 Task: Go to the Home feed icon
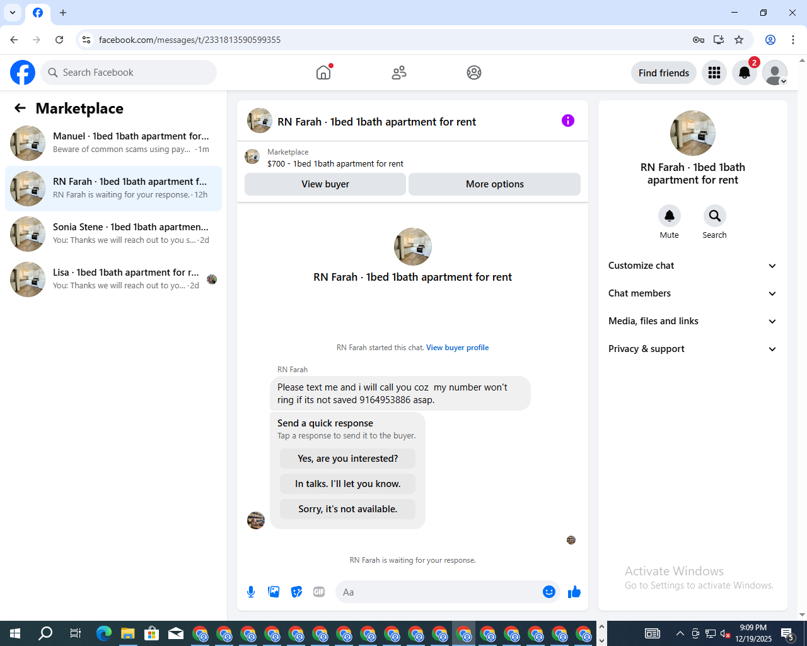pyautogui.click(x=323, y=73)
